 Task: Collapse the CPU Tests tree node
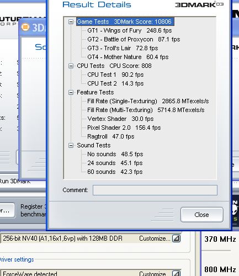[x=71, y=66]
